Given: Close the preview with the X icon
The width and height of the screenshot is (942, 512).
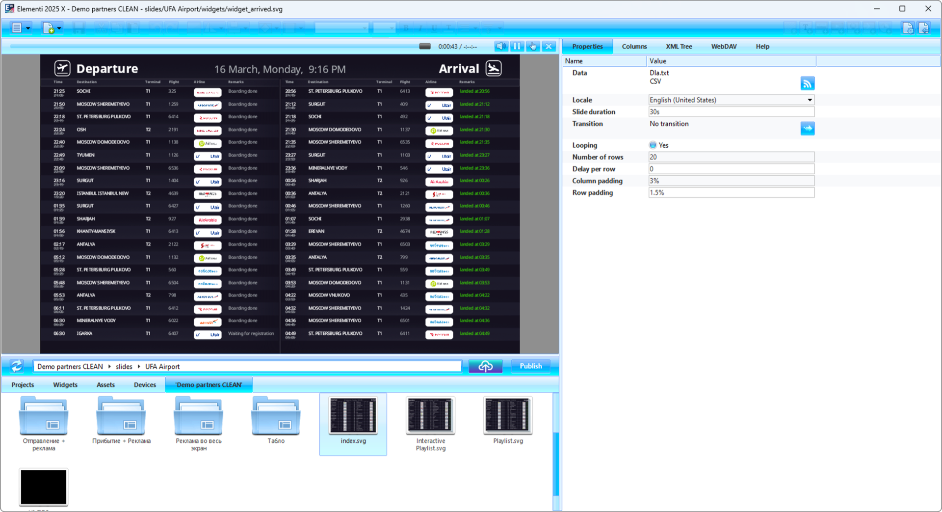Looking at the screenshot, I should click(549, 46).
